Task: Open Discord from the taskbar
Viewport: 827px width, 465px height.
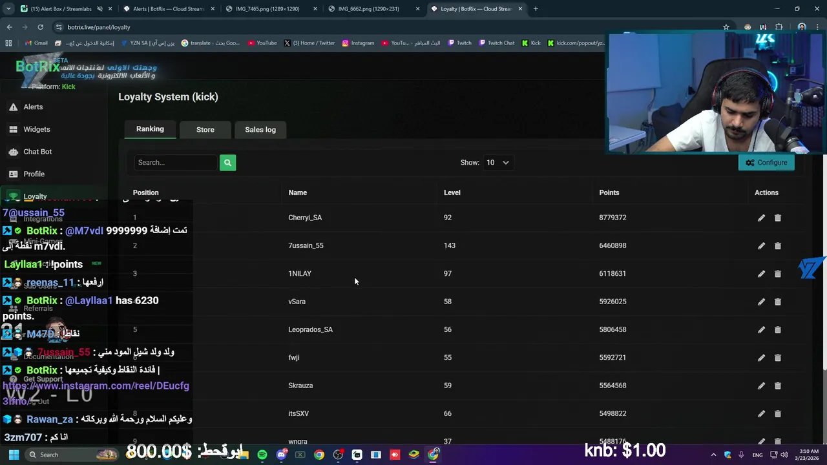Action: pos(280,455)
